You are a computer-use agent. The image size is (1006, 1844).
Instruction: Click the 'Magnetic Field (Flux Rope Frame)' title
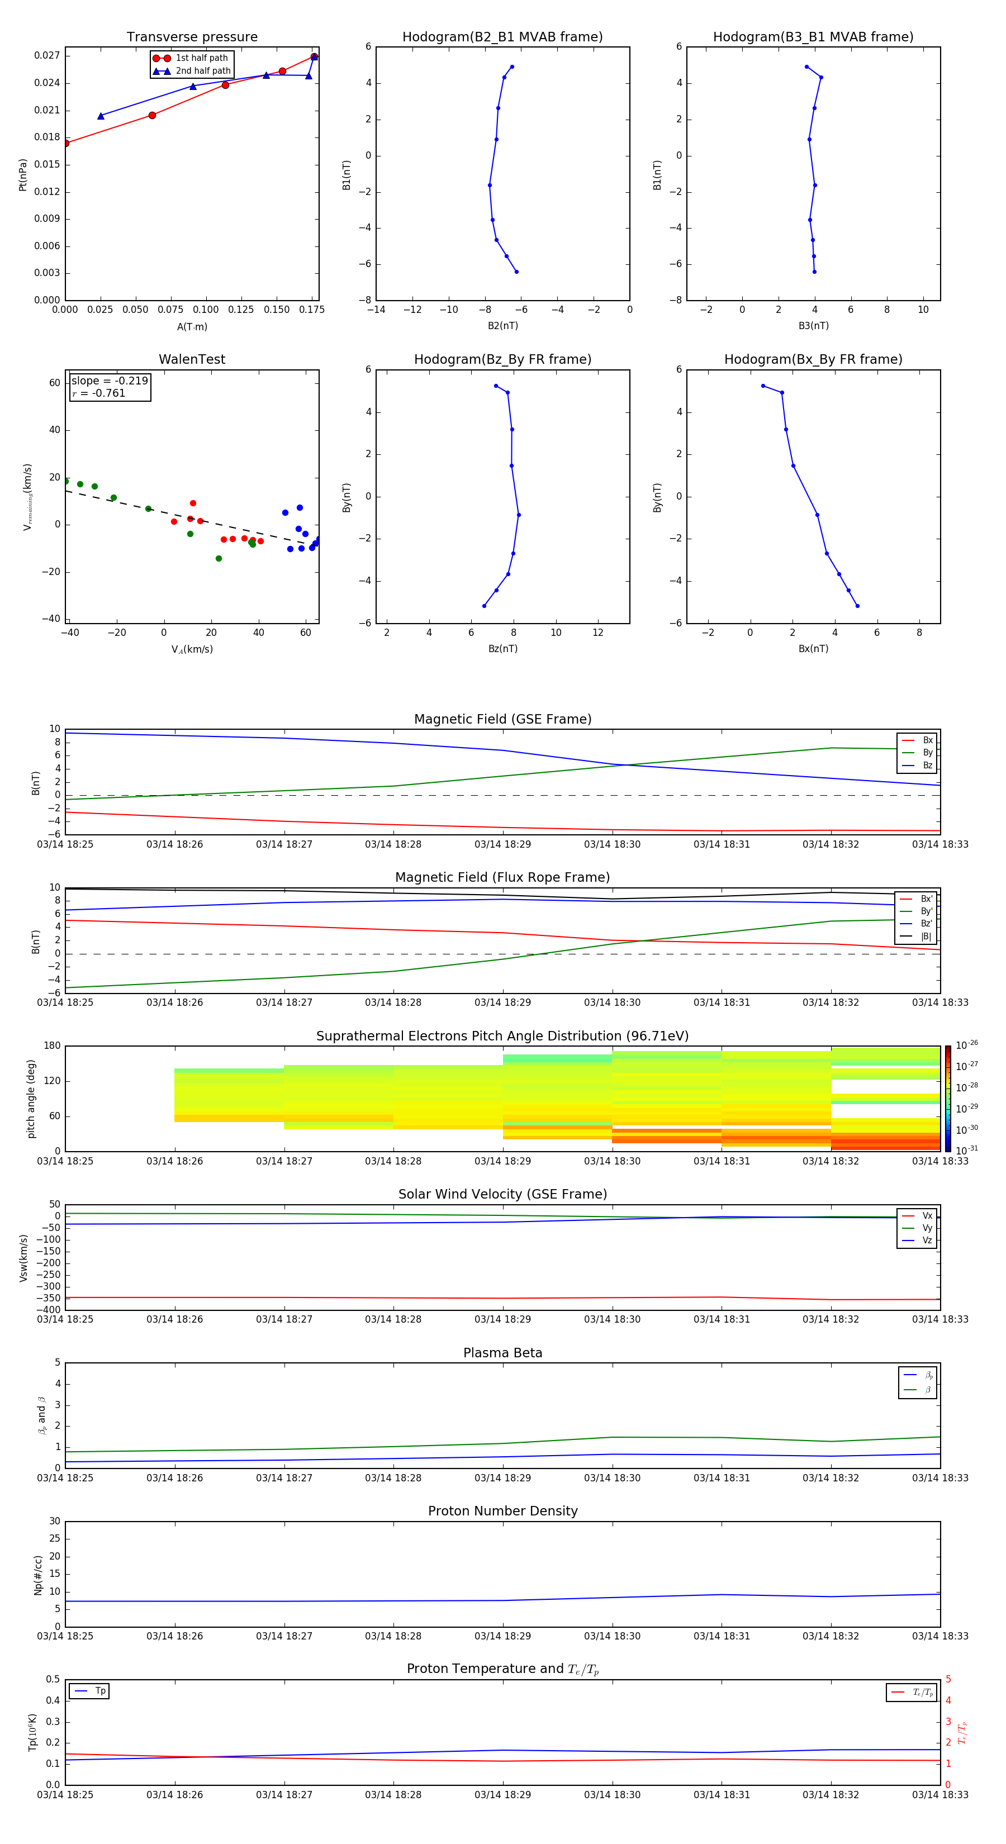coord(502,878)
